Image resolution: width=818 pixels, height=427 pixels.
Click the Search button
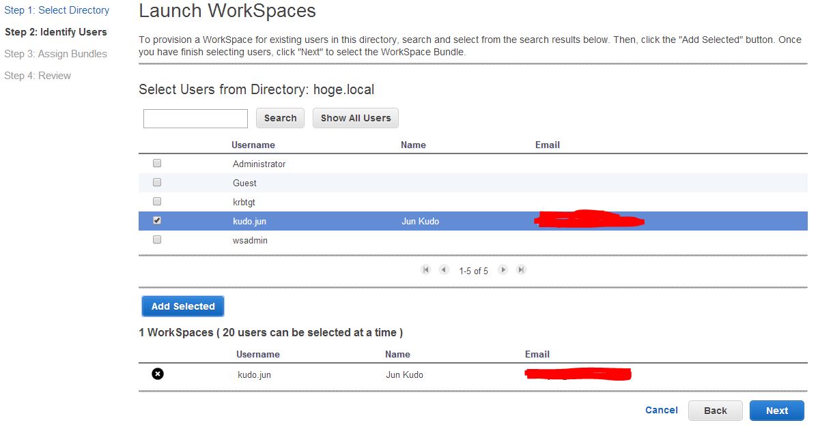pyautogui.click(x=280, y=117)
